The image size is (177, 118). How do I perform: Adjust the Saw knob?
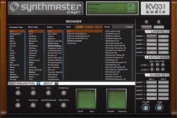(x=33, y=93)
